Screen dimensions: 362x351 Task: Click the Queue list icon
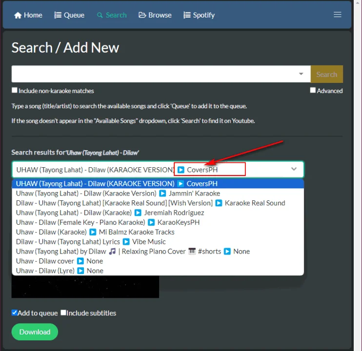58,15
